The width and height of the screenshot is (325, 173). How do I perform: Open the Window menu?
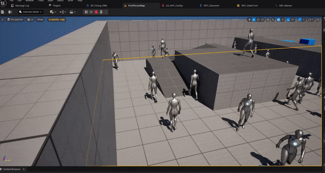[29, 1]
